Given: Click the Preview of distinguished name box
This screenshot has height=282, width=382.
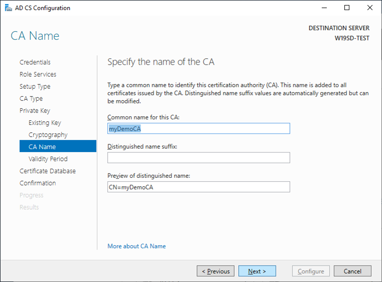Looking at the screenshot, I should (199, 187).
